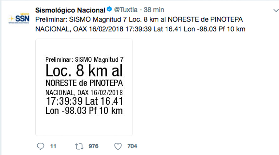The width and height of the screenshot is (279, 155).
Task: Open the SSN profile avatar
Action: [19, 18]
